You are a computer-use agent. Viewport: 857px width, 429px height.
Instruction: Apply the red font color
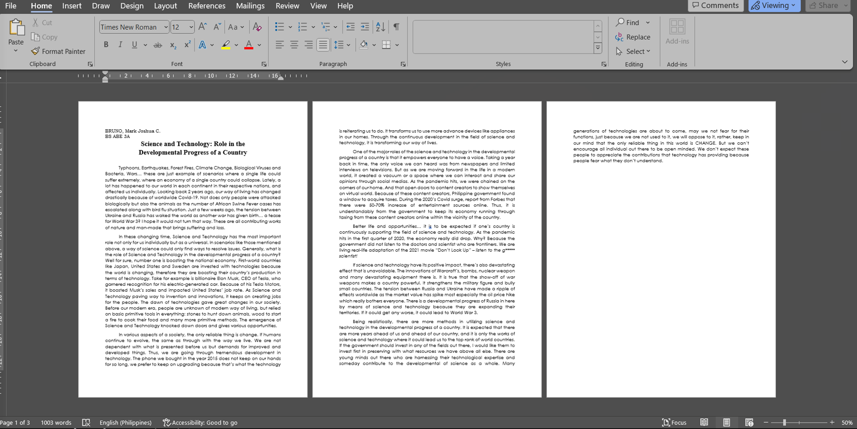(249, 45)
